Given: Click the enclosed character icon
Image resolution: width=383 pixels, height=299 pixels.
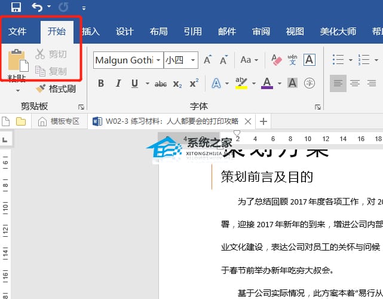Looking at the screenshot, I should tap(309, 83).
